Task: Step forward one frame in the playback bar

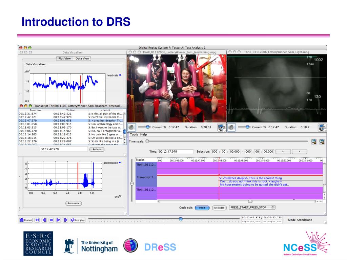Action: 65,220
